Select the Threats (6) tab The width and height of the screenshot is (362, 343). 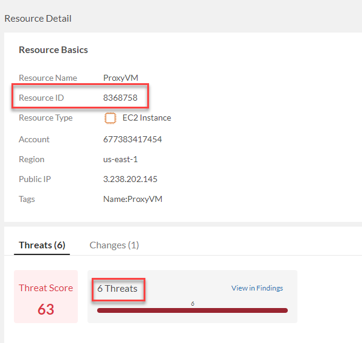click(42, 245)
